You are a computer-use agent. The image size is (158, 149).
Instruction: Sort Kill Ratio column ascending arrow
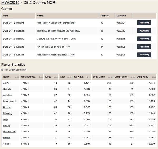(87, 77)
